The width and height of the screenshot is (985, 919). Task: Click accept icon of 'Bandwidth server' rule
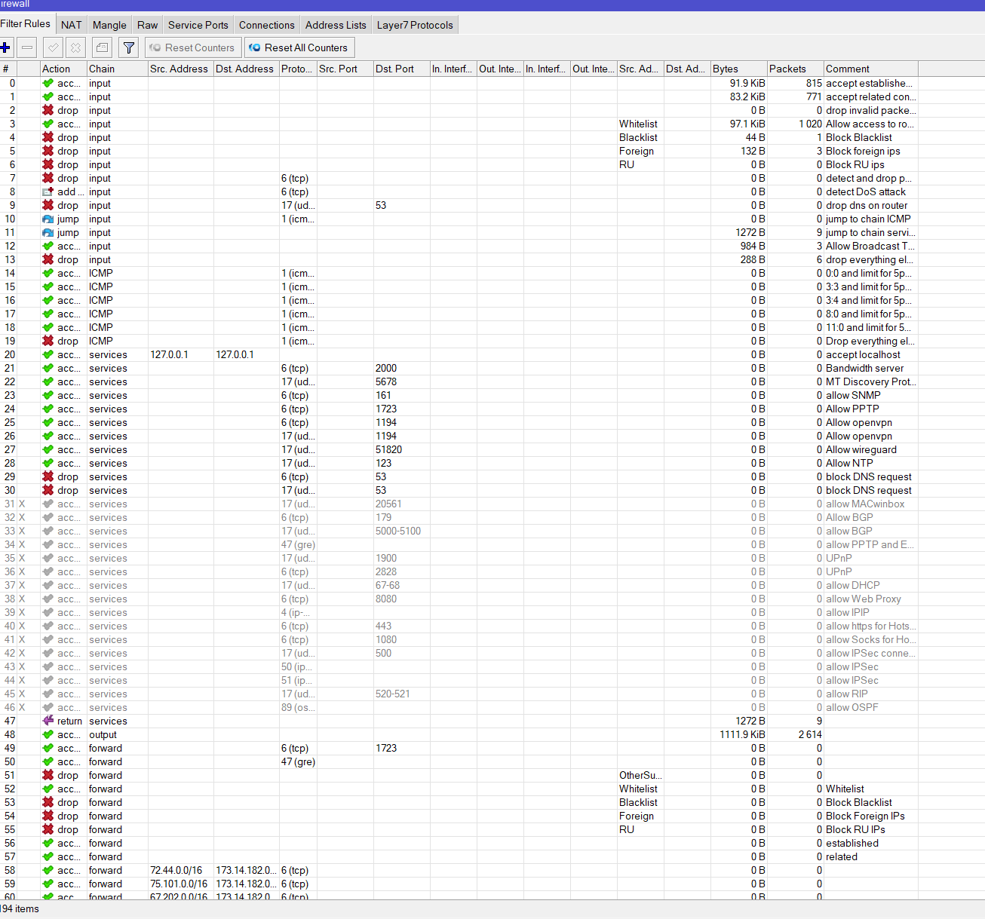pos(48,368)
